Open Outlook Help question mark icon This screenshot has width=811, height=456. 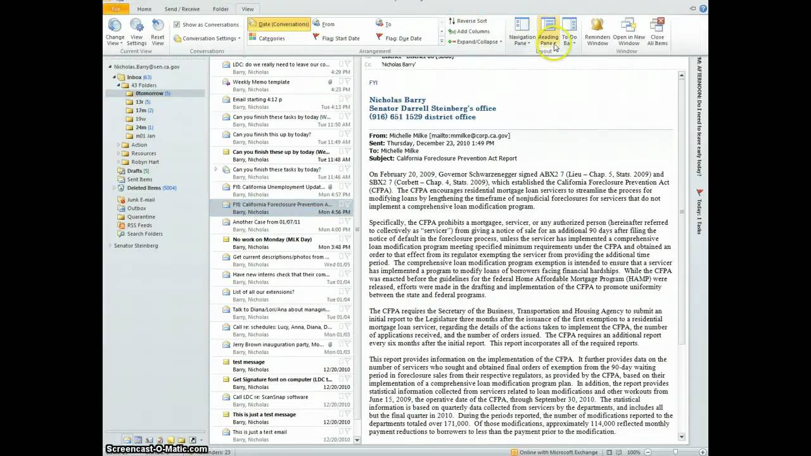tap(703, 9)
